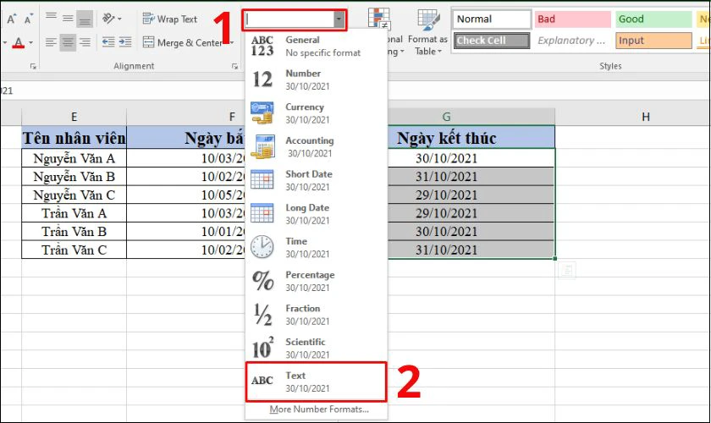Viewport: 711px width, 423px height.
Task: Choose the Currency format option
Action: [x=316, y=113]
